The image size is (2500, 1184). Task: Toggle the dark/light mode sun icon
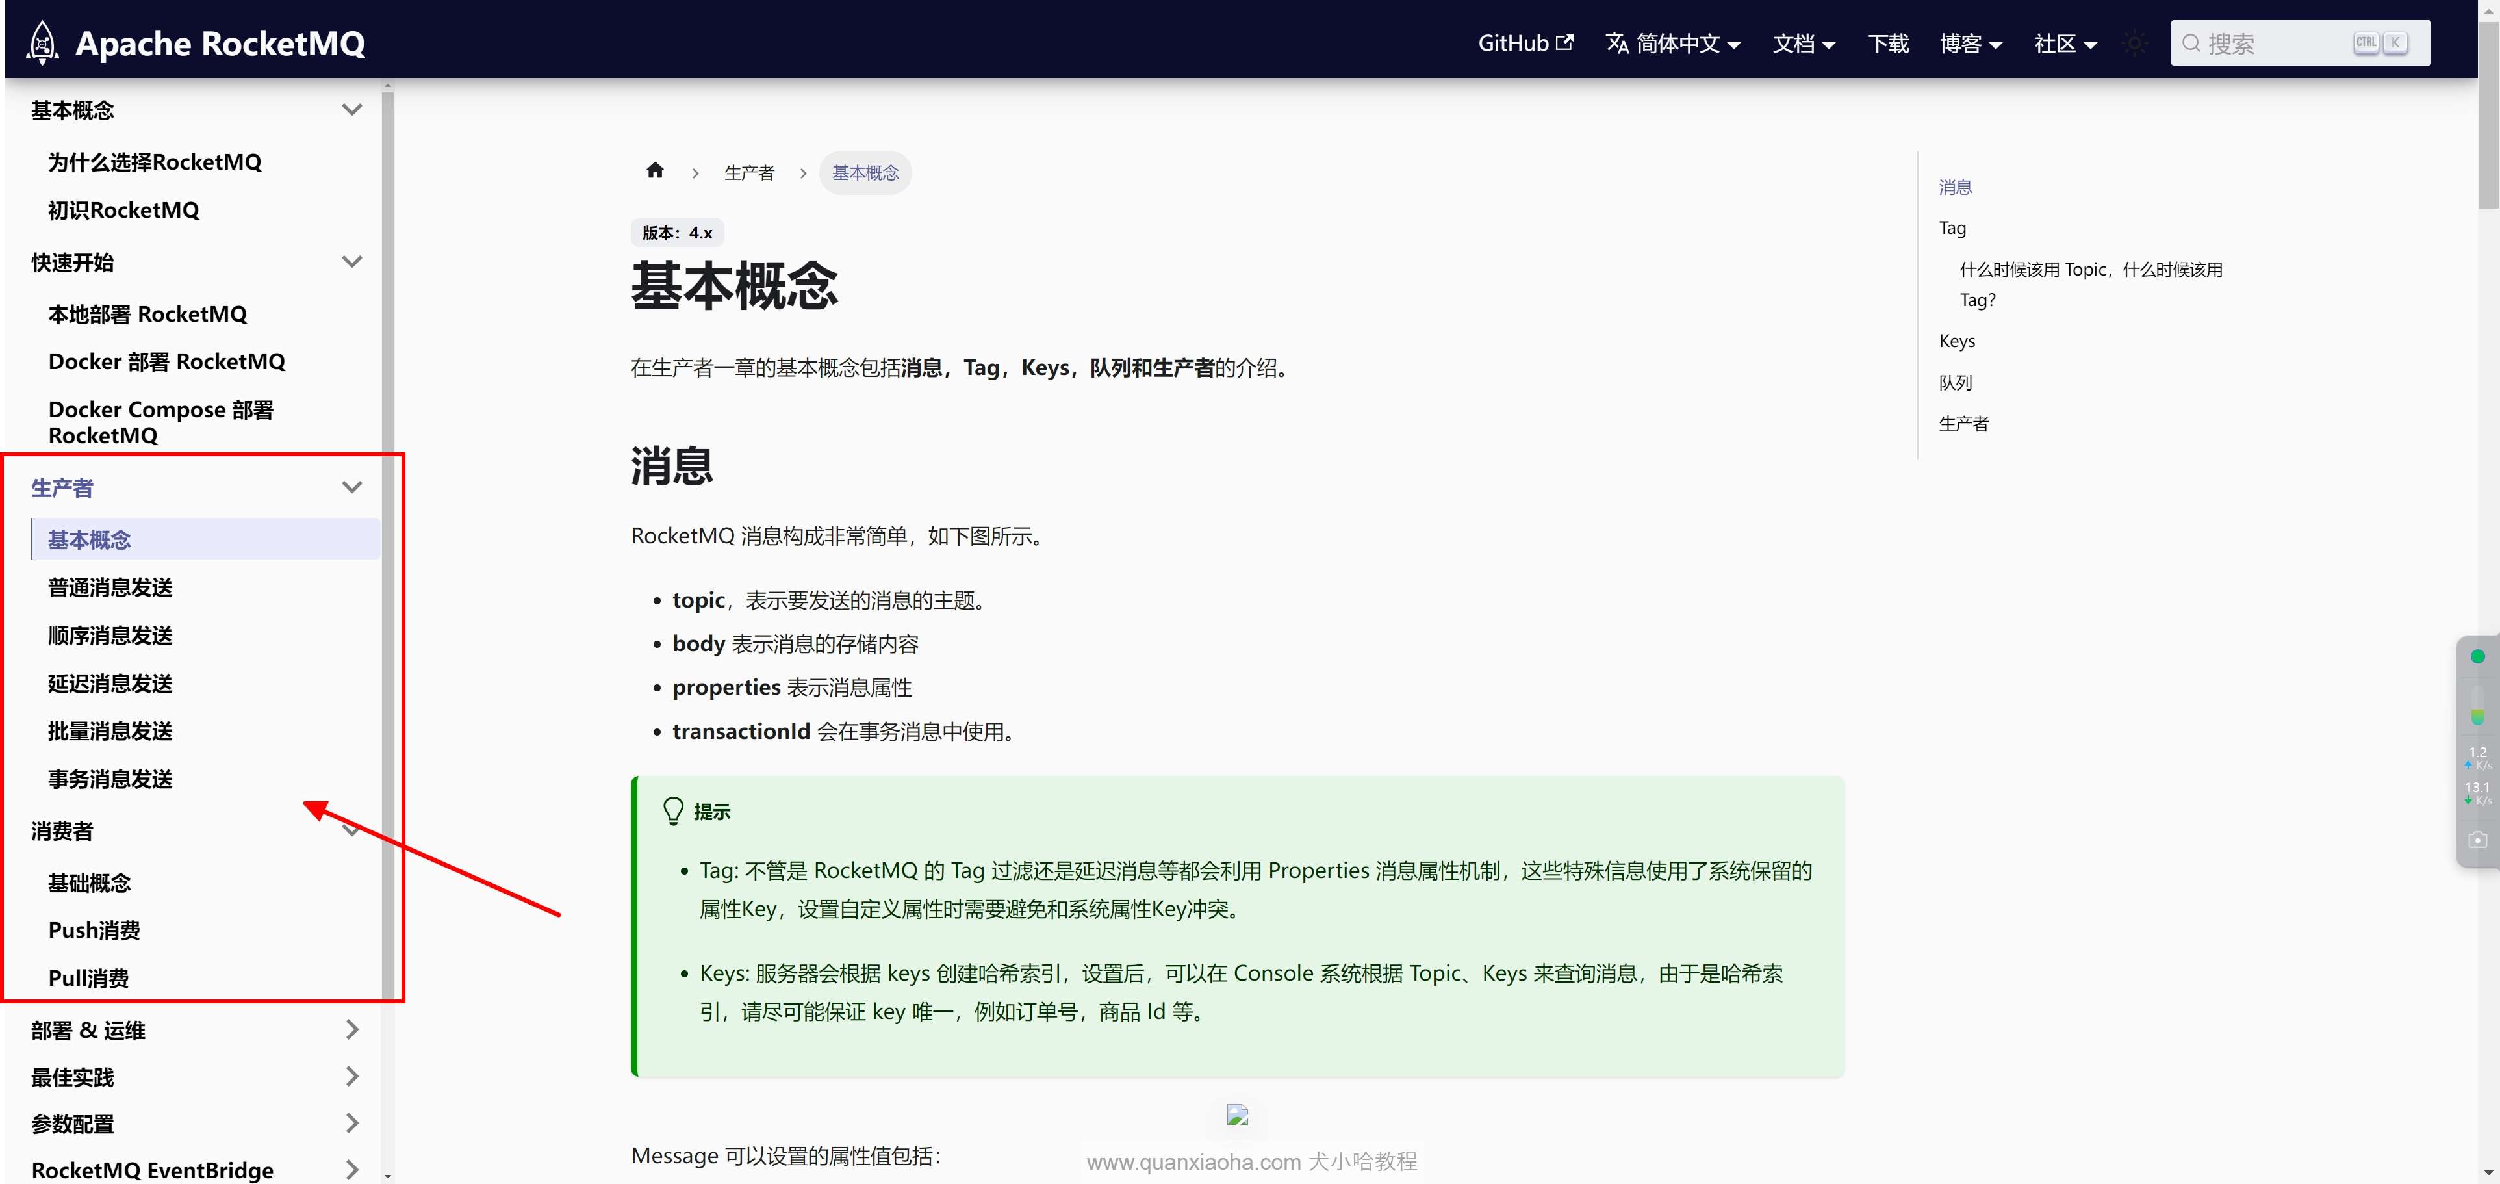(2134, 44)
